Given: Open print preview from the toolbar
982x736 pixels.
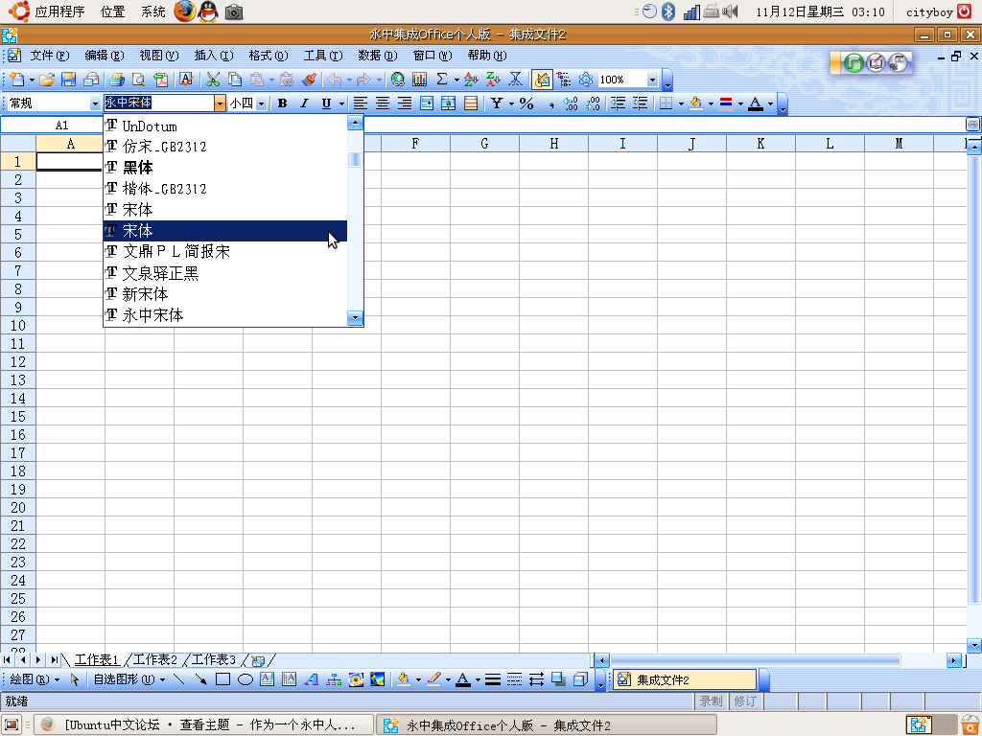Looking at the screenshot, I should (138, 80).
